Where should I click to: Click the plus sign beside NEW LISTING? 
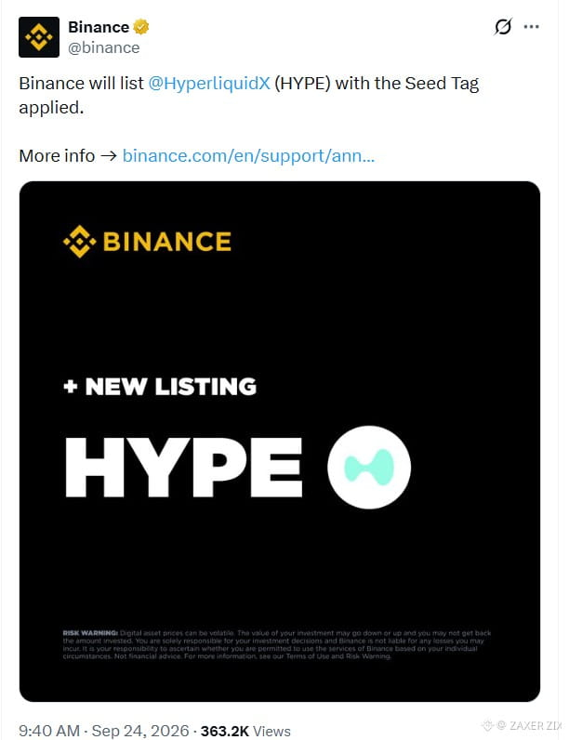[x=71, y=387]
